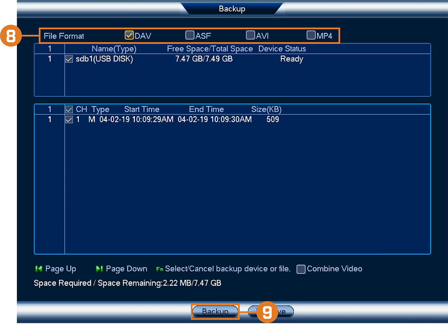This screenshot has width=448, height=326.
Task: Click the CH column header
Action: pos(81,109)
